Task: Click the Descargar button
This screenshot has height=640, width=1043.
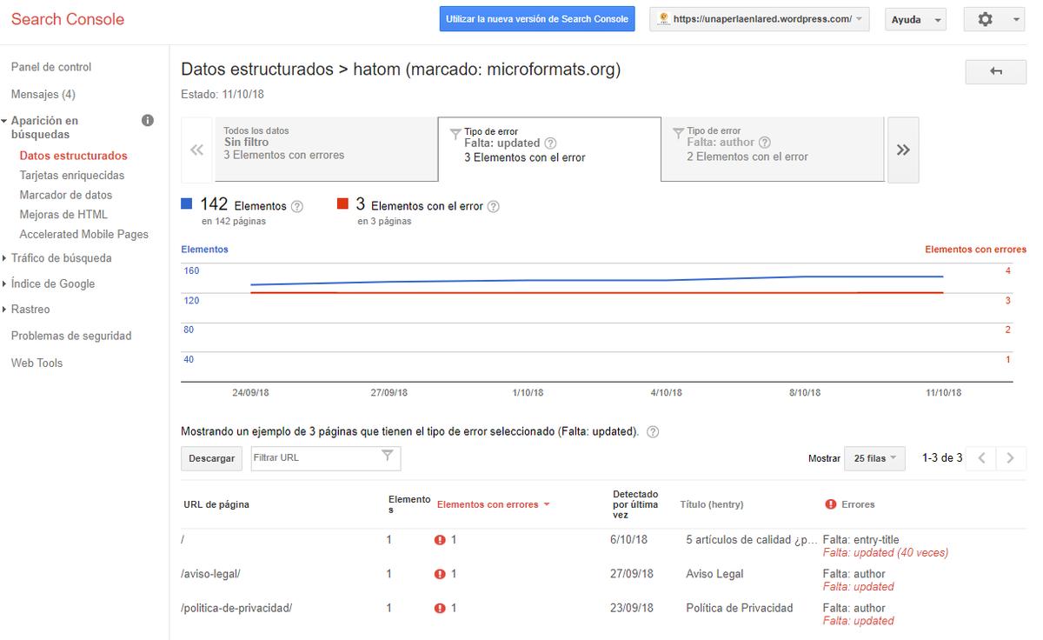Action: [x=211, y=457]
